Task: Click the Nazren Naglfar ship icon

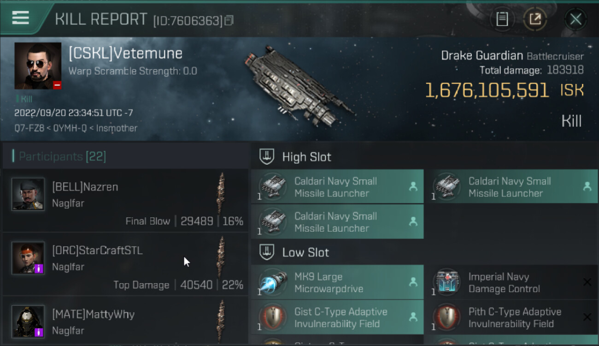Action: (x=222, y=193)
